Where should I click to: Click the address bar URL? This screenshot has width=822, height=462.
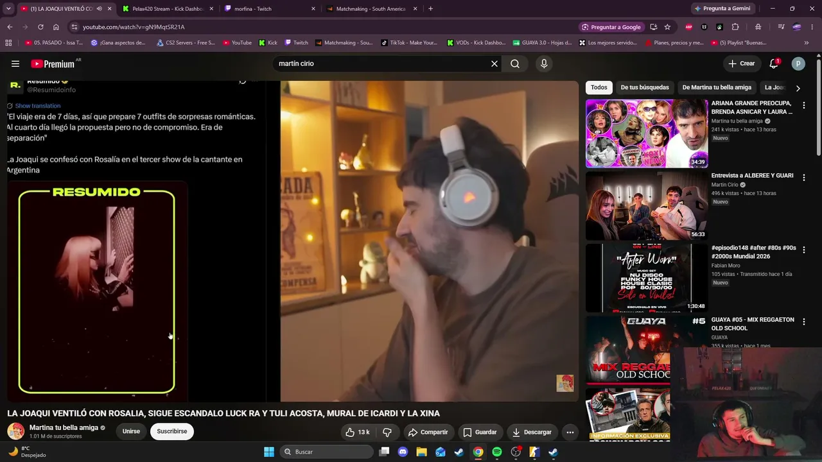click(x=134, y=27)
